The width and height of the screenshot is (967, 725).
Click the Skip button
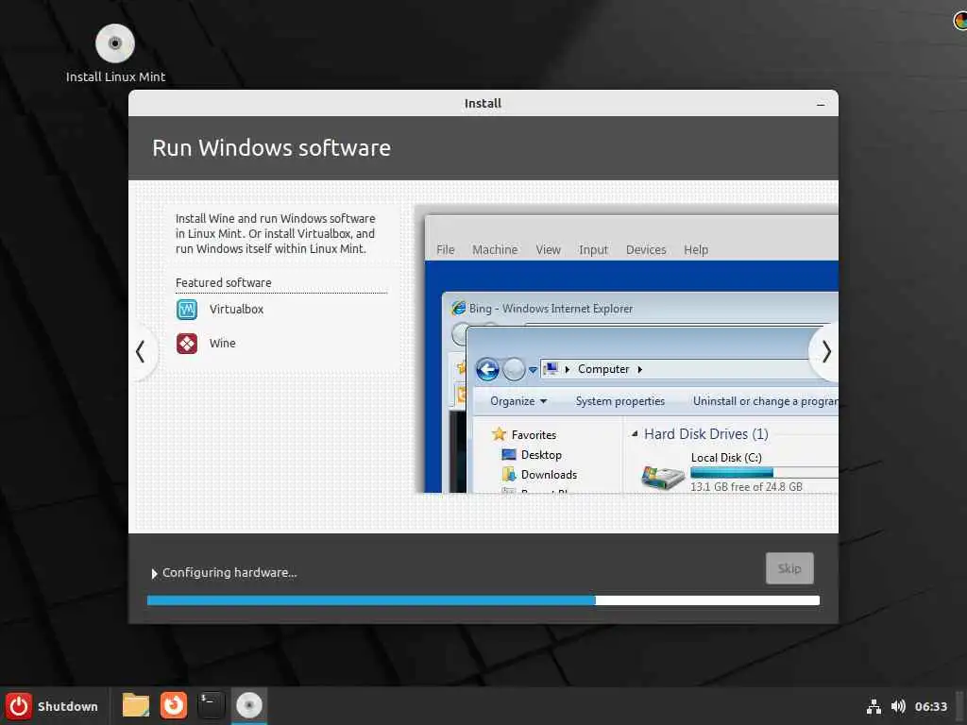pos(789,568)
